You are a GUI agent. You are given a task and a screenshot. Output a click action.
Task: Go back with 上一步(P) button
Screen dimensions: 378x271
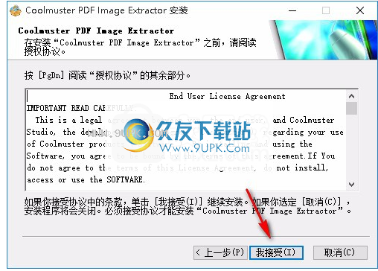pyautogui.click(x=220, y=252)
